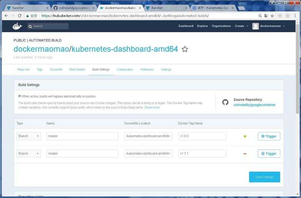Click the Docker Tag Name field containing v1.8.0

point(202,136)
